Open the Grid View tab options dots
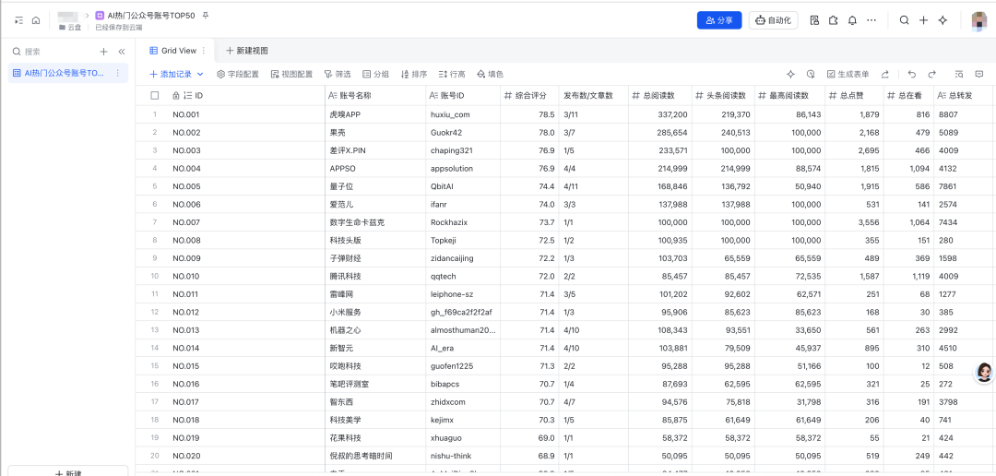Viewport: 996px width, 476px height. [x=203, y=50]
